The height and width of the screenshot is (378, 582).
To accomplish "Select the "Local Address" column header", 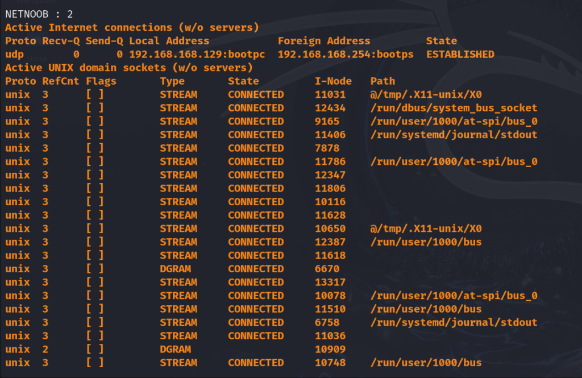I will [x=169, y=41].
